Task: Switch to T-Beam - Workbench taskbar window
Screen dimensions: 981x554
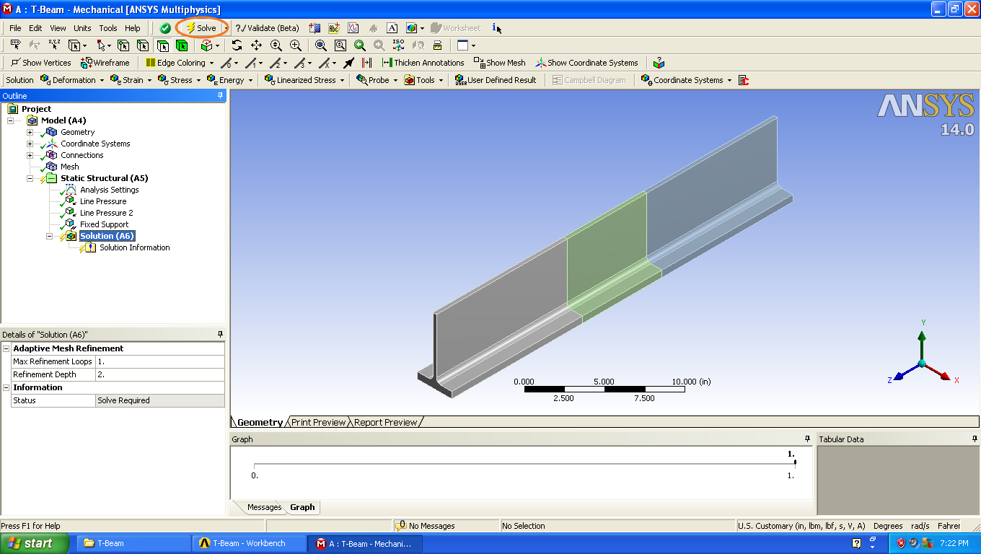Action: (x=249, y=543)
